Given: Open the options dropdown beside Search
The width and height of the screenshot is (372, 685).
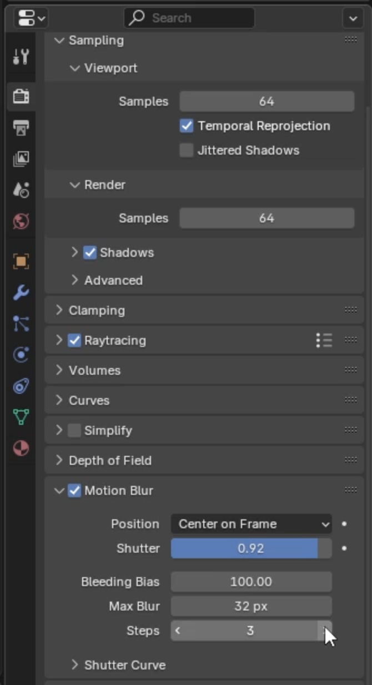Looking at the screenshot, I should tap(353, 18).
